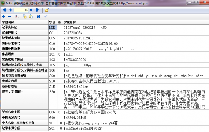Click the blue checkmark validate icon
This screenshot has height=132, width=209.
46,16
